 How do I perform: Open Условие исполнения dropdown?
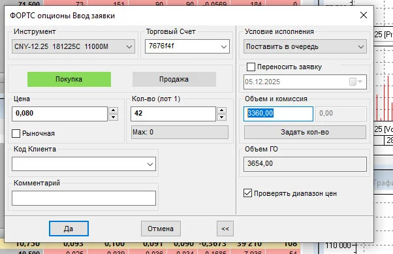tap(305, 46)
